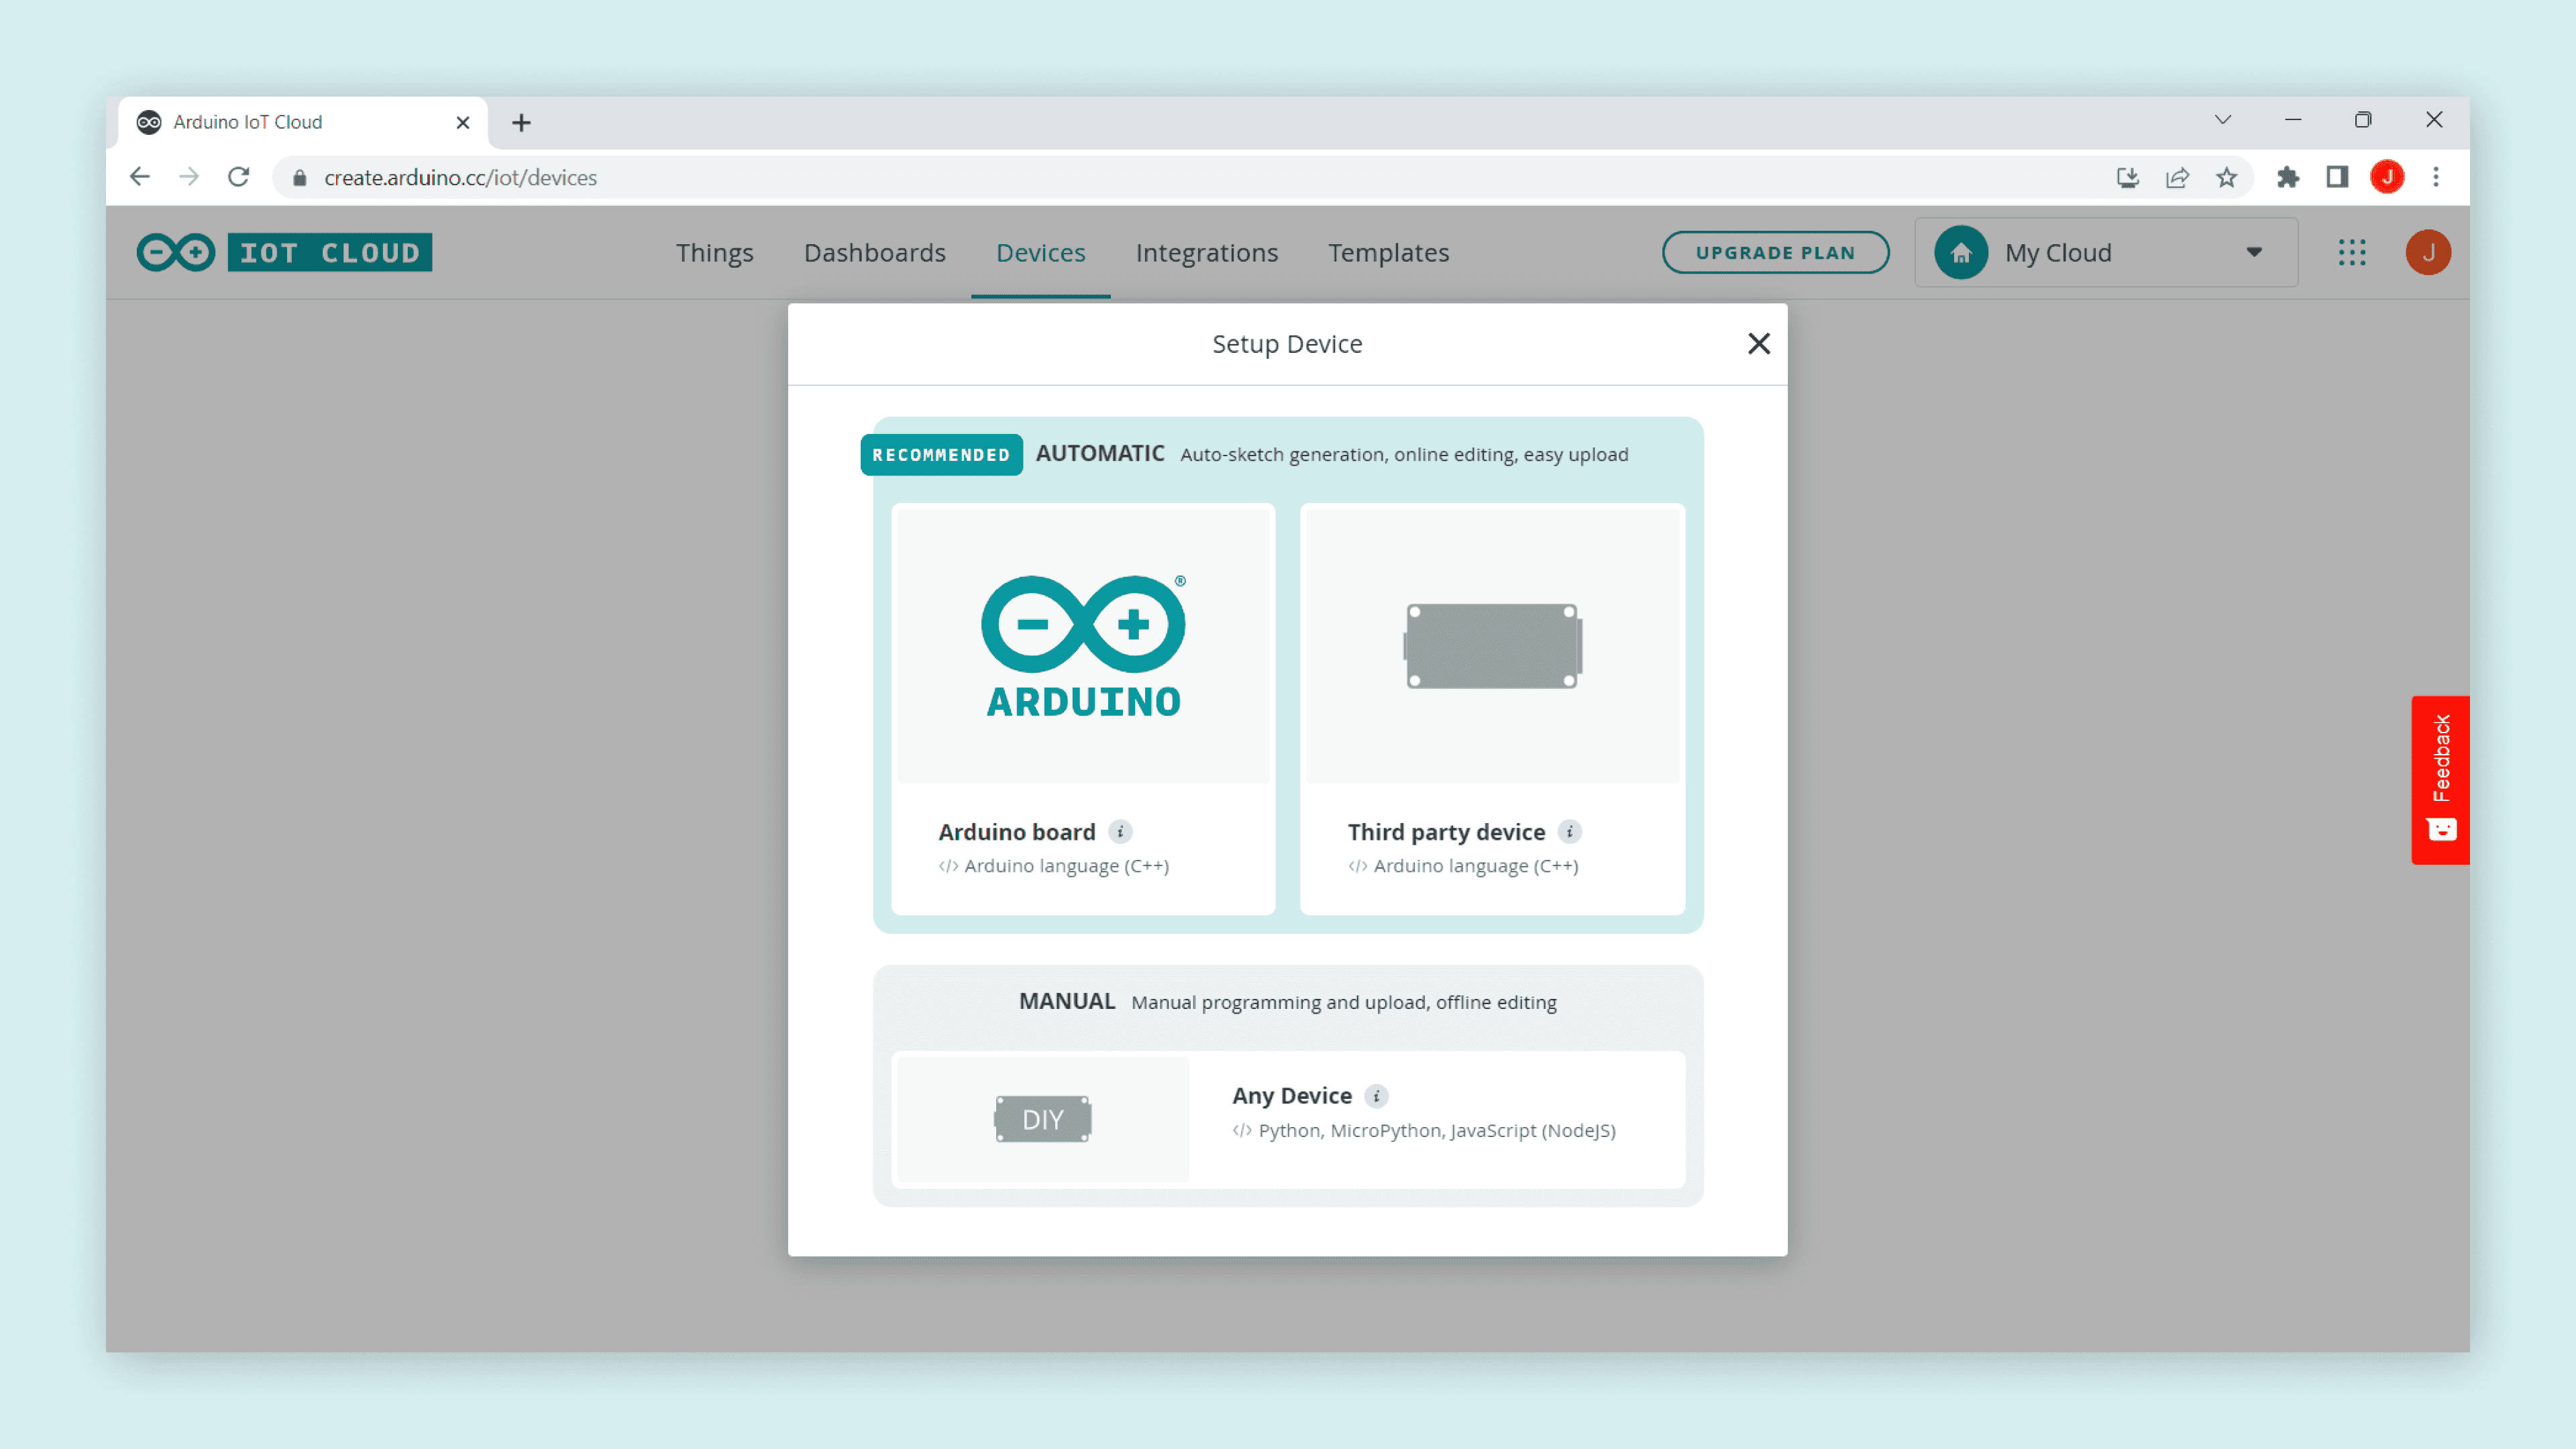This screenshot has height=1449, width=2576.
Task: Select the Arduino board option card
Action: coord(1083,708)
